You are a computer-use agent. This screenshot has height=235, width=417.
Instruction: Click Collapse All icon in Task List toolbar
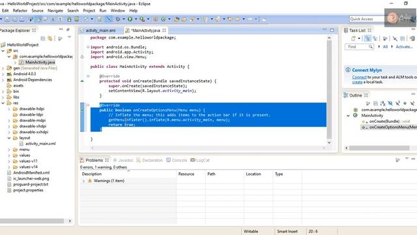point(403,39)
